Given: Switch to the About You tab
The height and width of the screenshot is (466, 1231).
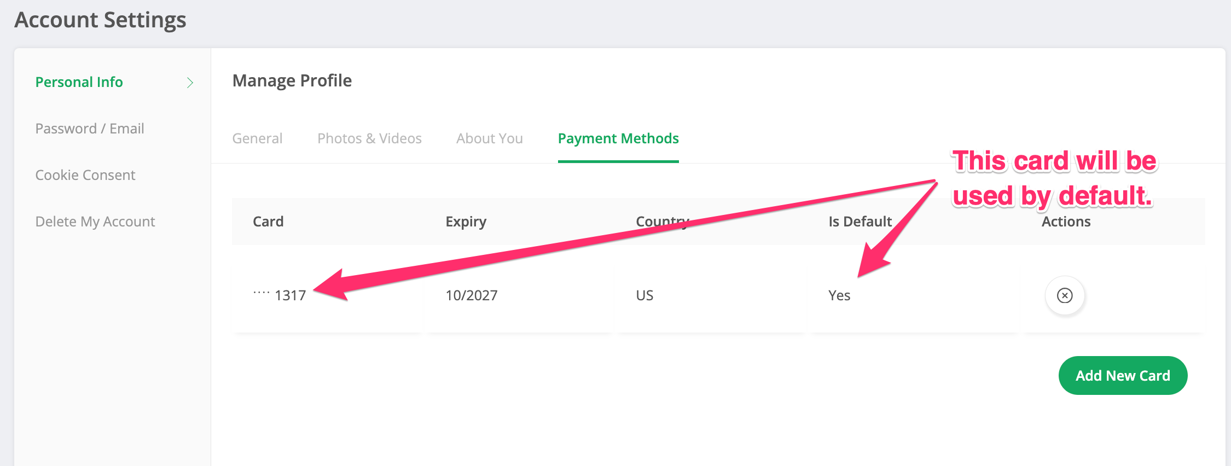Looking at the screenshot, I should pos(490,138).
